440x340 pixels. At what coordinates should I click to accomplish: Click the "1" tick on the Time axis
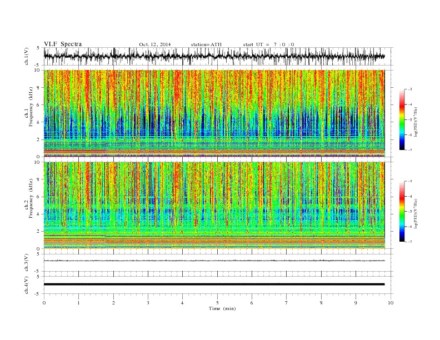click(x=78, y=303)
